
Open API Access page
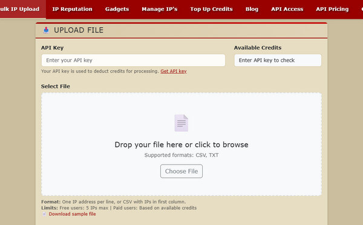tap(287, 9)
